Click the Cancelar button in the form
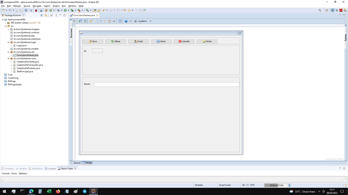Screen dimensions: 348x195 [184, 41]
